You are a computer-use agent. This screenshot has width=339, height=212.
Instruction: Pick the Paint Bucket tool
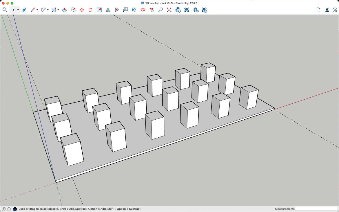(x=134, y=10)
